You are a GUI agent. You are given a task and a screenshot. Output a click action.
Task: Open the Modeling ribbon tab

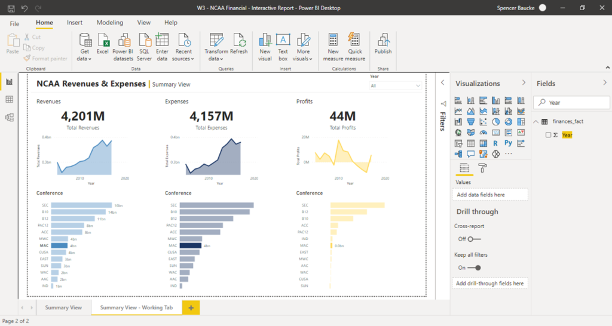coord(109,23)
